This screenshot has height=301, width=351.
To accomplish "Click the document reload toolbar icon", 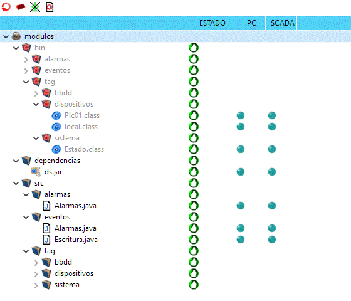I will point(50,7).
